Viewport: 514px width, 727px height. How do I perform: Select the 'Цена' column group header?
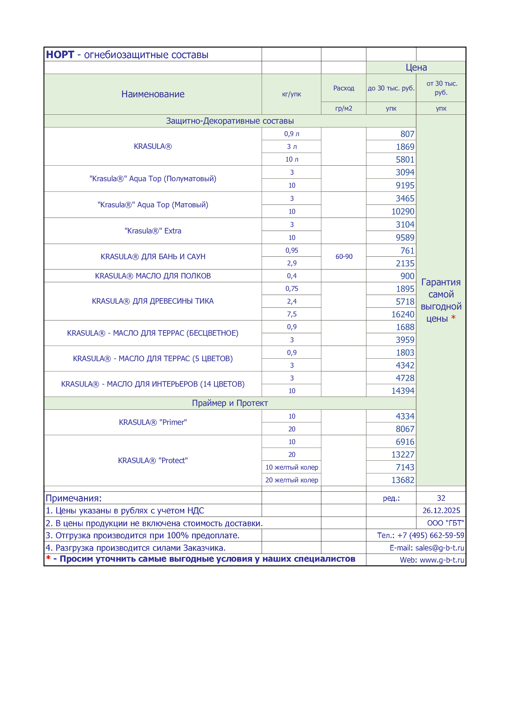coord(416,67)
